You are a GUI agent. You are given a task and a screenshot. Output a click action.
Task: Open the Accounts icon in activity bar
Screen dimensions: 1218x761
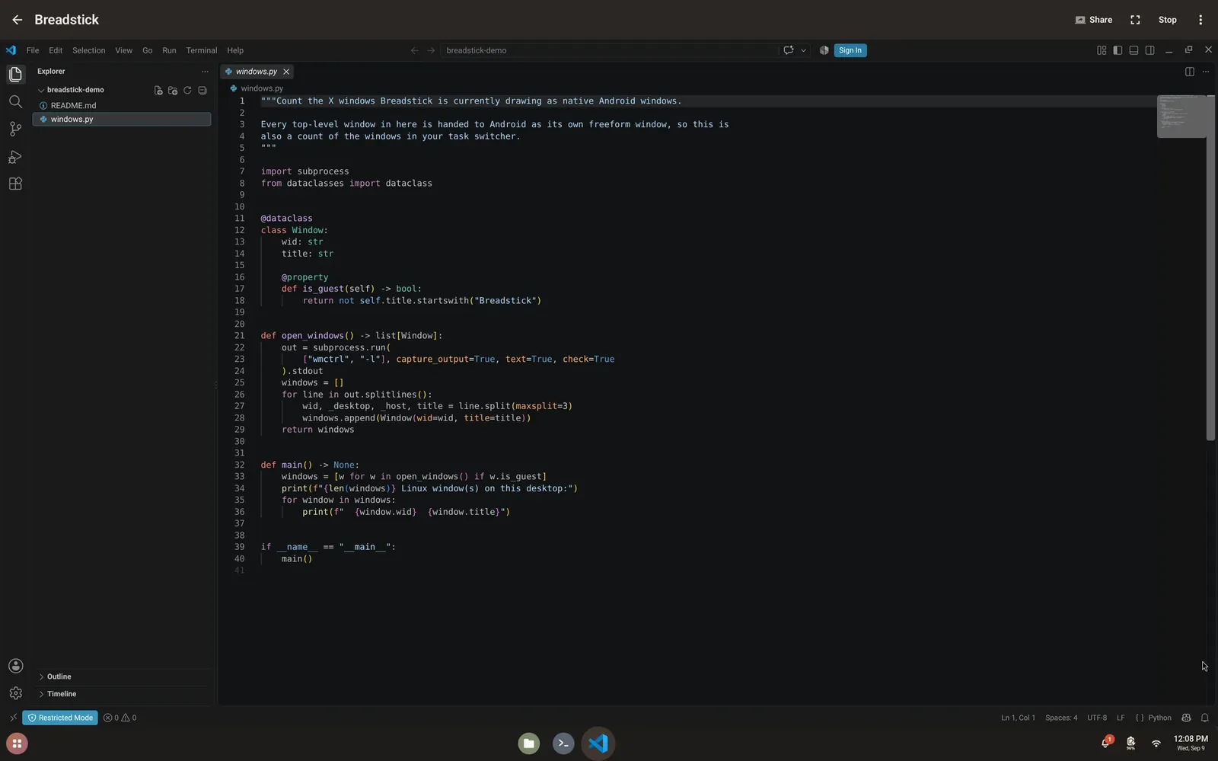tap(15, 666)
